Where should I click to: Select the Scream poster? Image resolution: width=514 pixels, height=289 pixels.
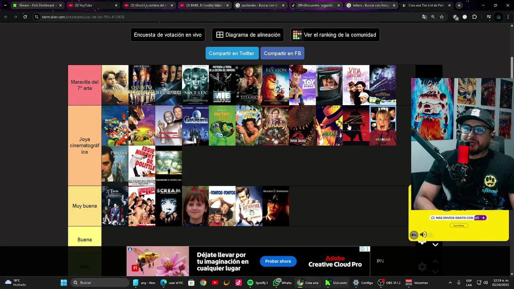click(169, 206)
